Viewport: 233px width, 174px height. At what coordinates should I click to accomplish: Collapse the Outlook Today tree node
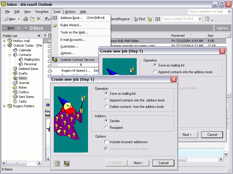[4, 45]
